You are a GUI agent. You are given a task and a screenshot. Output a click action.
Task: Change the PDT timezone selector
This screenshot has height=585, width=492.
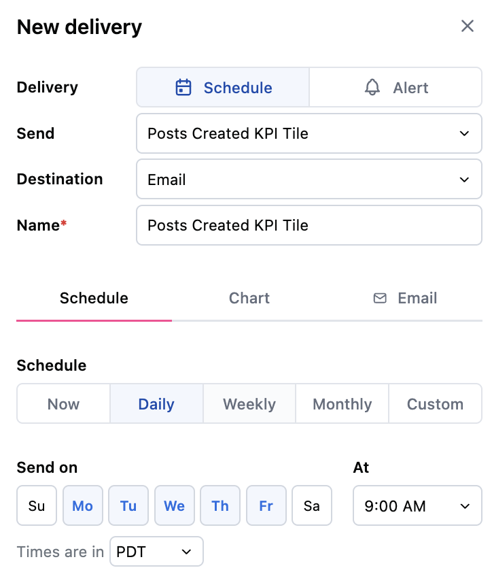tap(156, 552)
